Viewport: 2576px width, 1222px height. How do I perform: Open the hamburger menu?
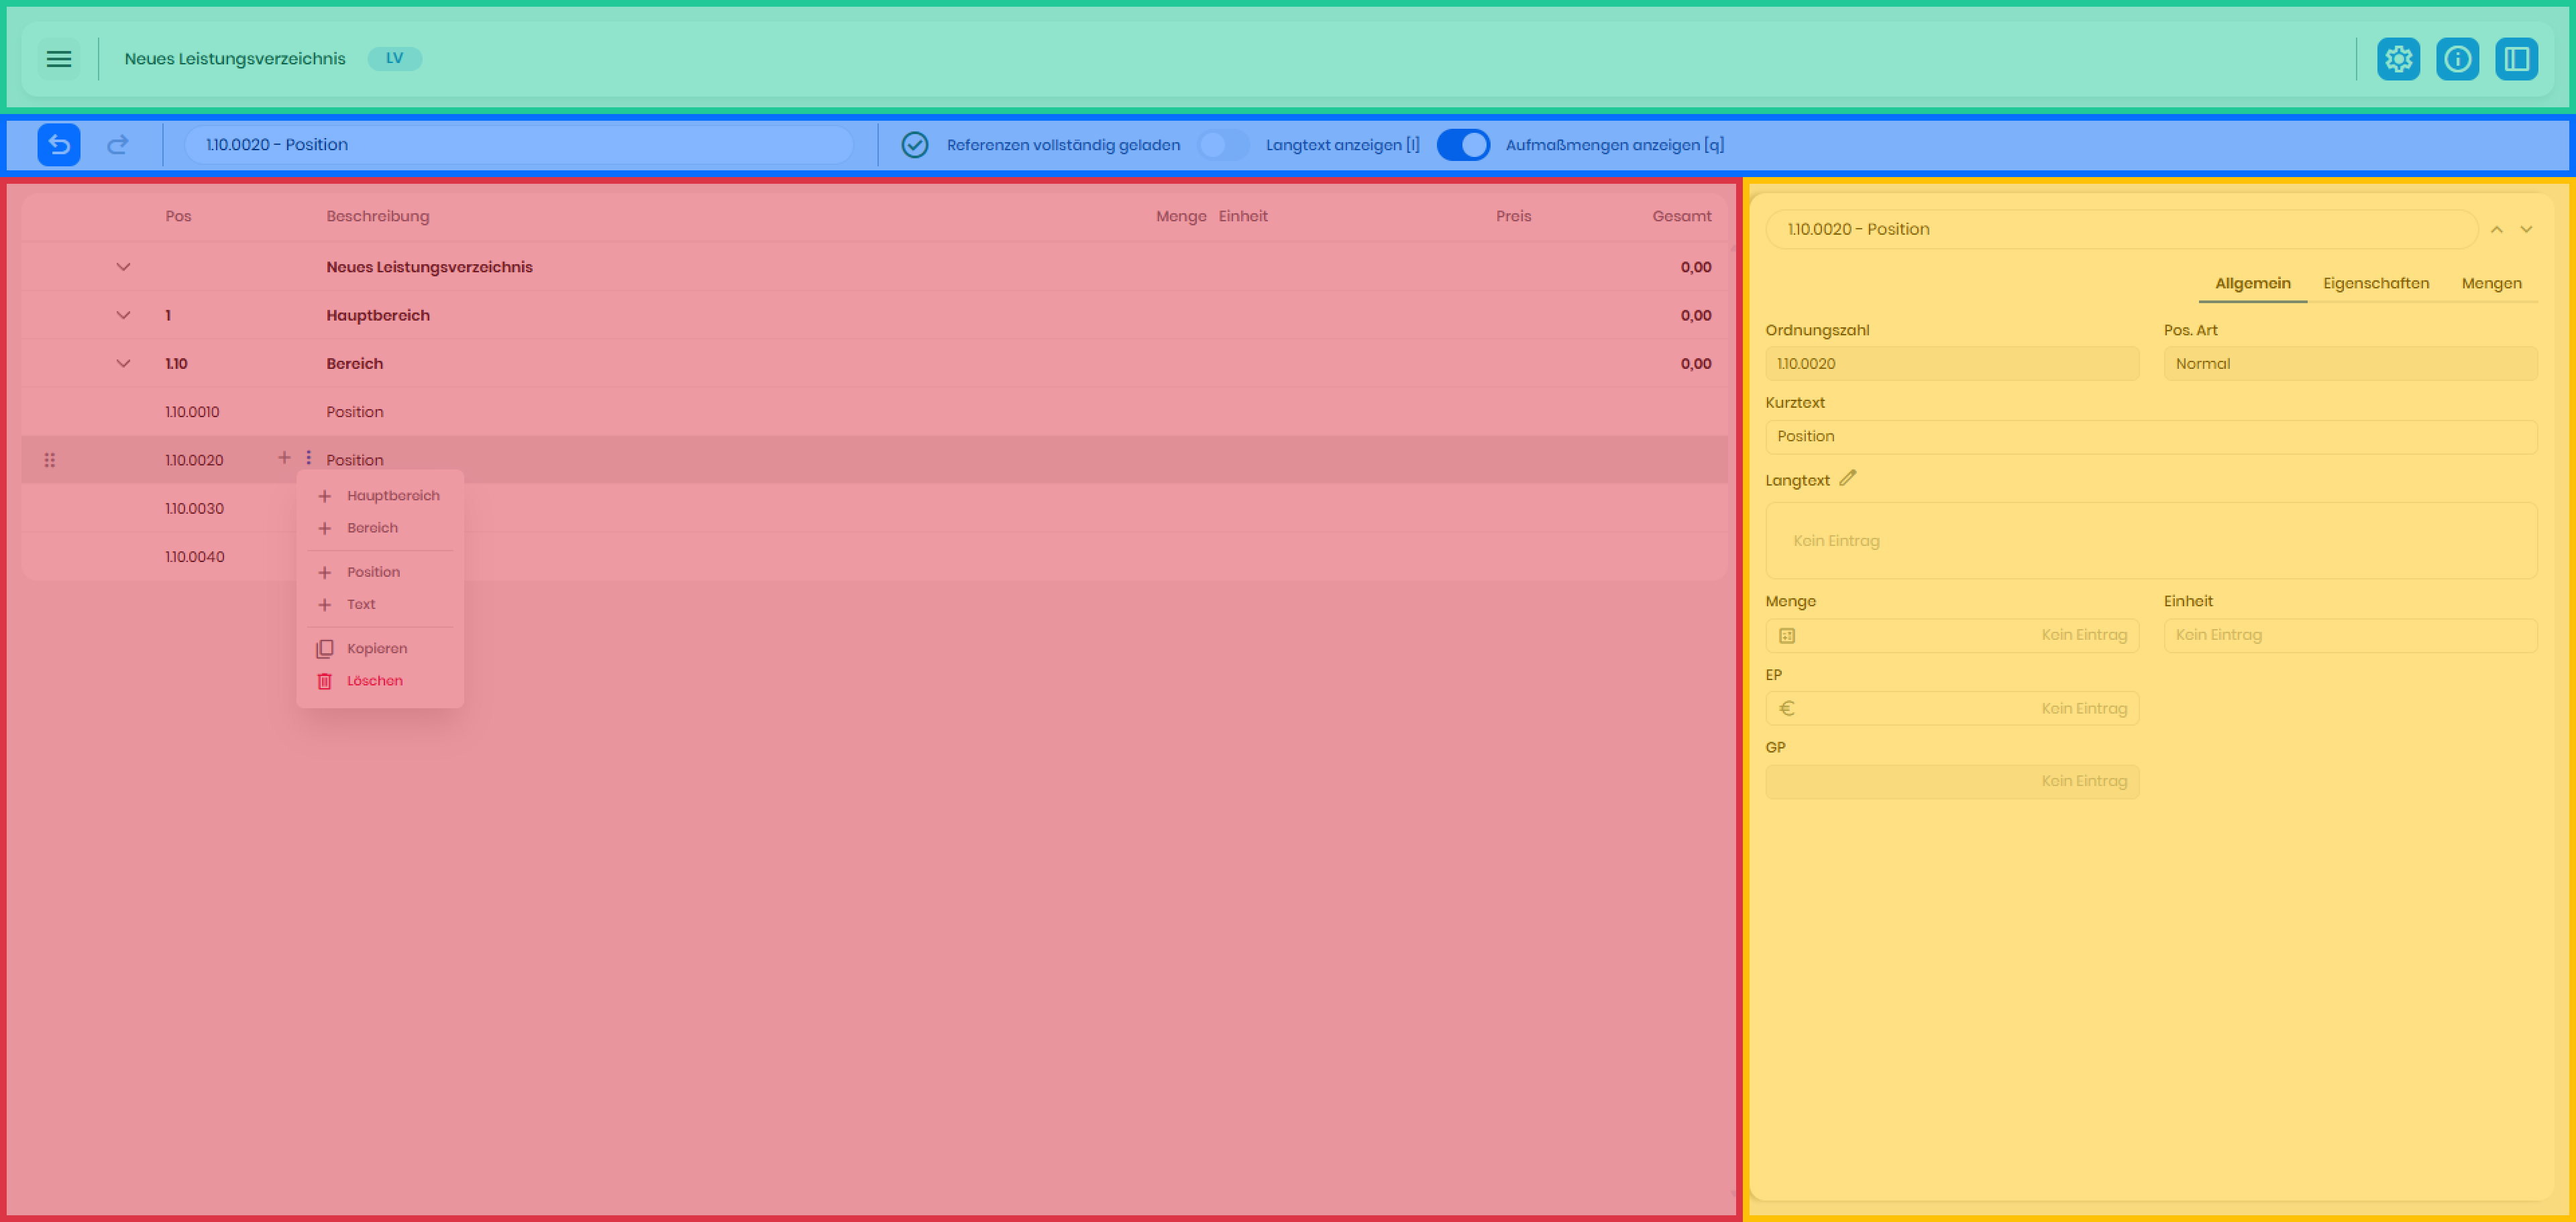click(x=59, y=59)
